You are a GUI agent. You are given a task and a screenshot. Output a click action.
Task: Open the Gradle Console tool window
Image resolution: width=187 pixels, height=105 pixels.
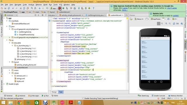point(158,96)
